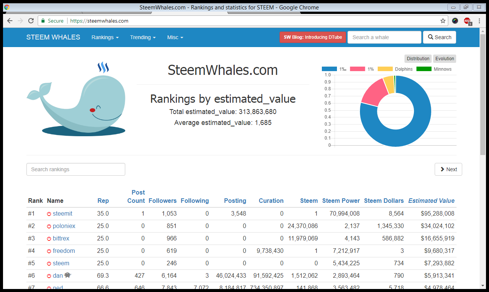Click the Search button

pos(440,37)
